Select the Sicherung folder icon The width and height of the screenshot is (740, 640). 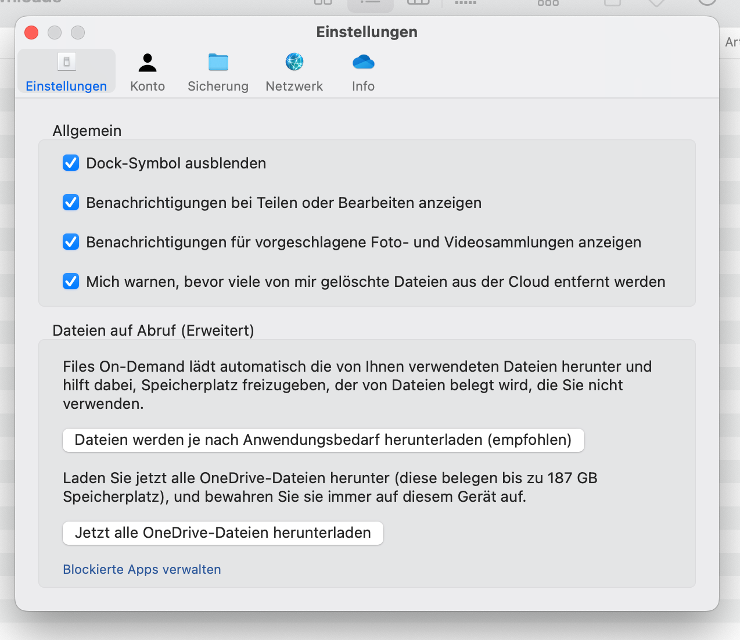pos(218,62)
